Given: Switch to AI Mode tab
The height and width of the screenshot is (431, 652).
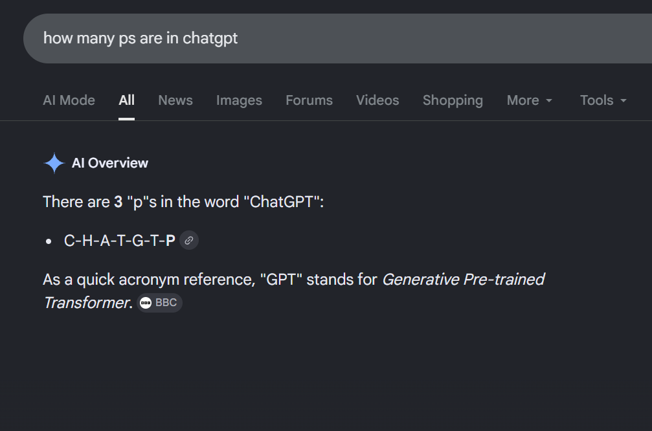Looking at the screenshot, I should point(69,100).
